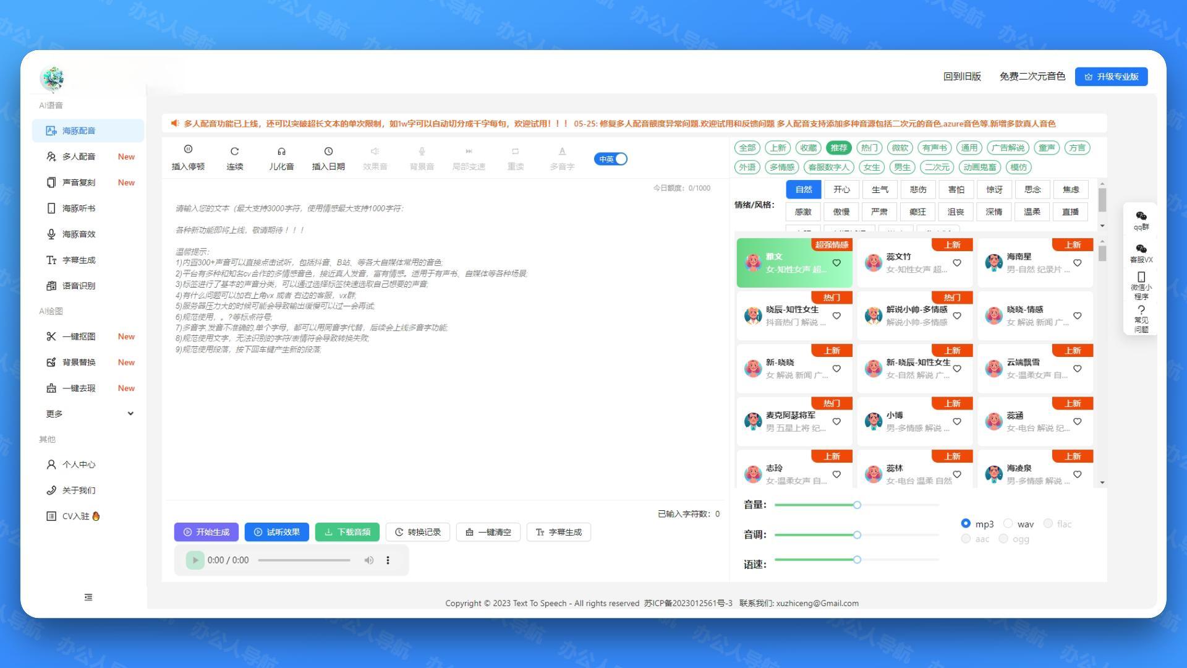Click the 音量 volume slider handle
This screenshot has height=668, width=1187.
click(x=857, y=505)
